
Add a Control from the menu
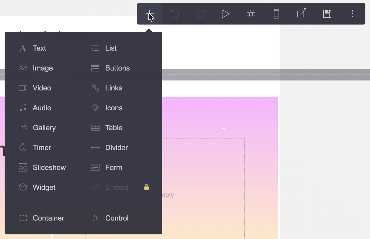117,218
